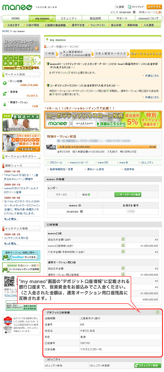Click the orange ログアウト button
164x372 pixels.
tap(154, 7)
